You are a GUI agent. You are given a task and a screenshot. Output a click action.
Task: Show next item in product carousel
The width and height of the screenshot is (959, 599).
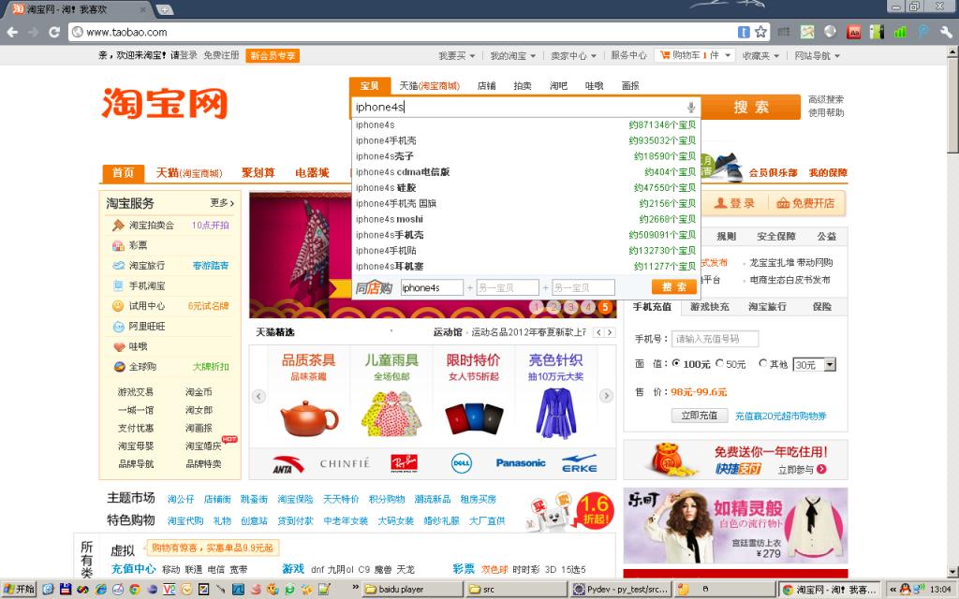click(606, 396)
